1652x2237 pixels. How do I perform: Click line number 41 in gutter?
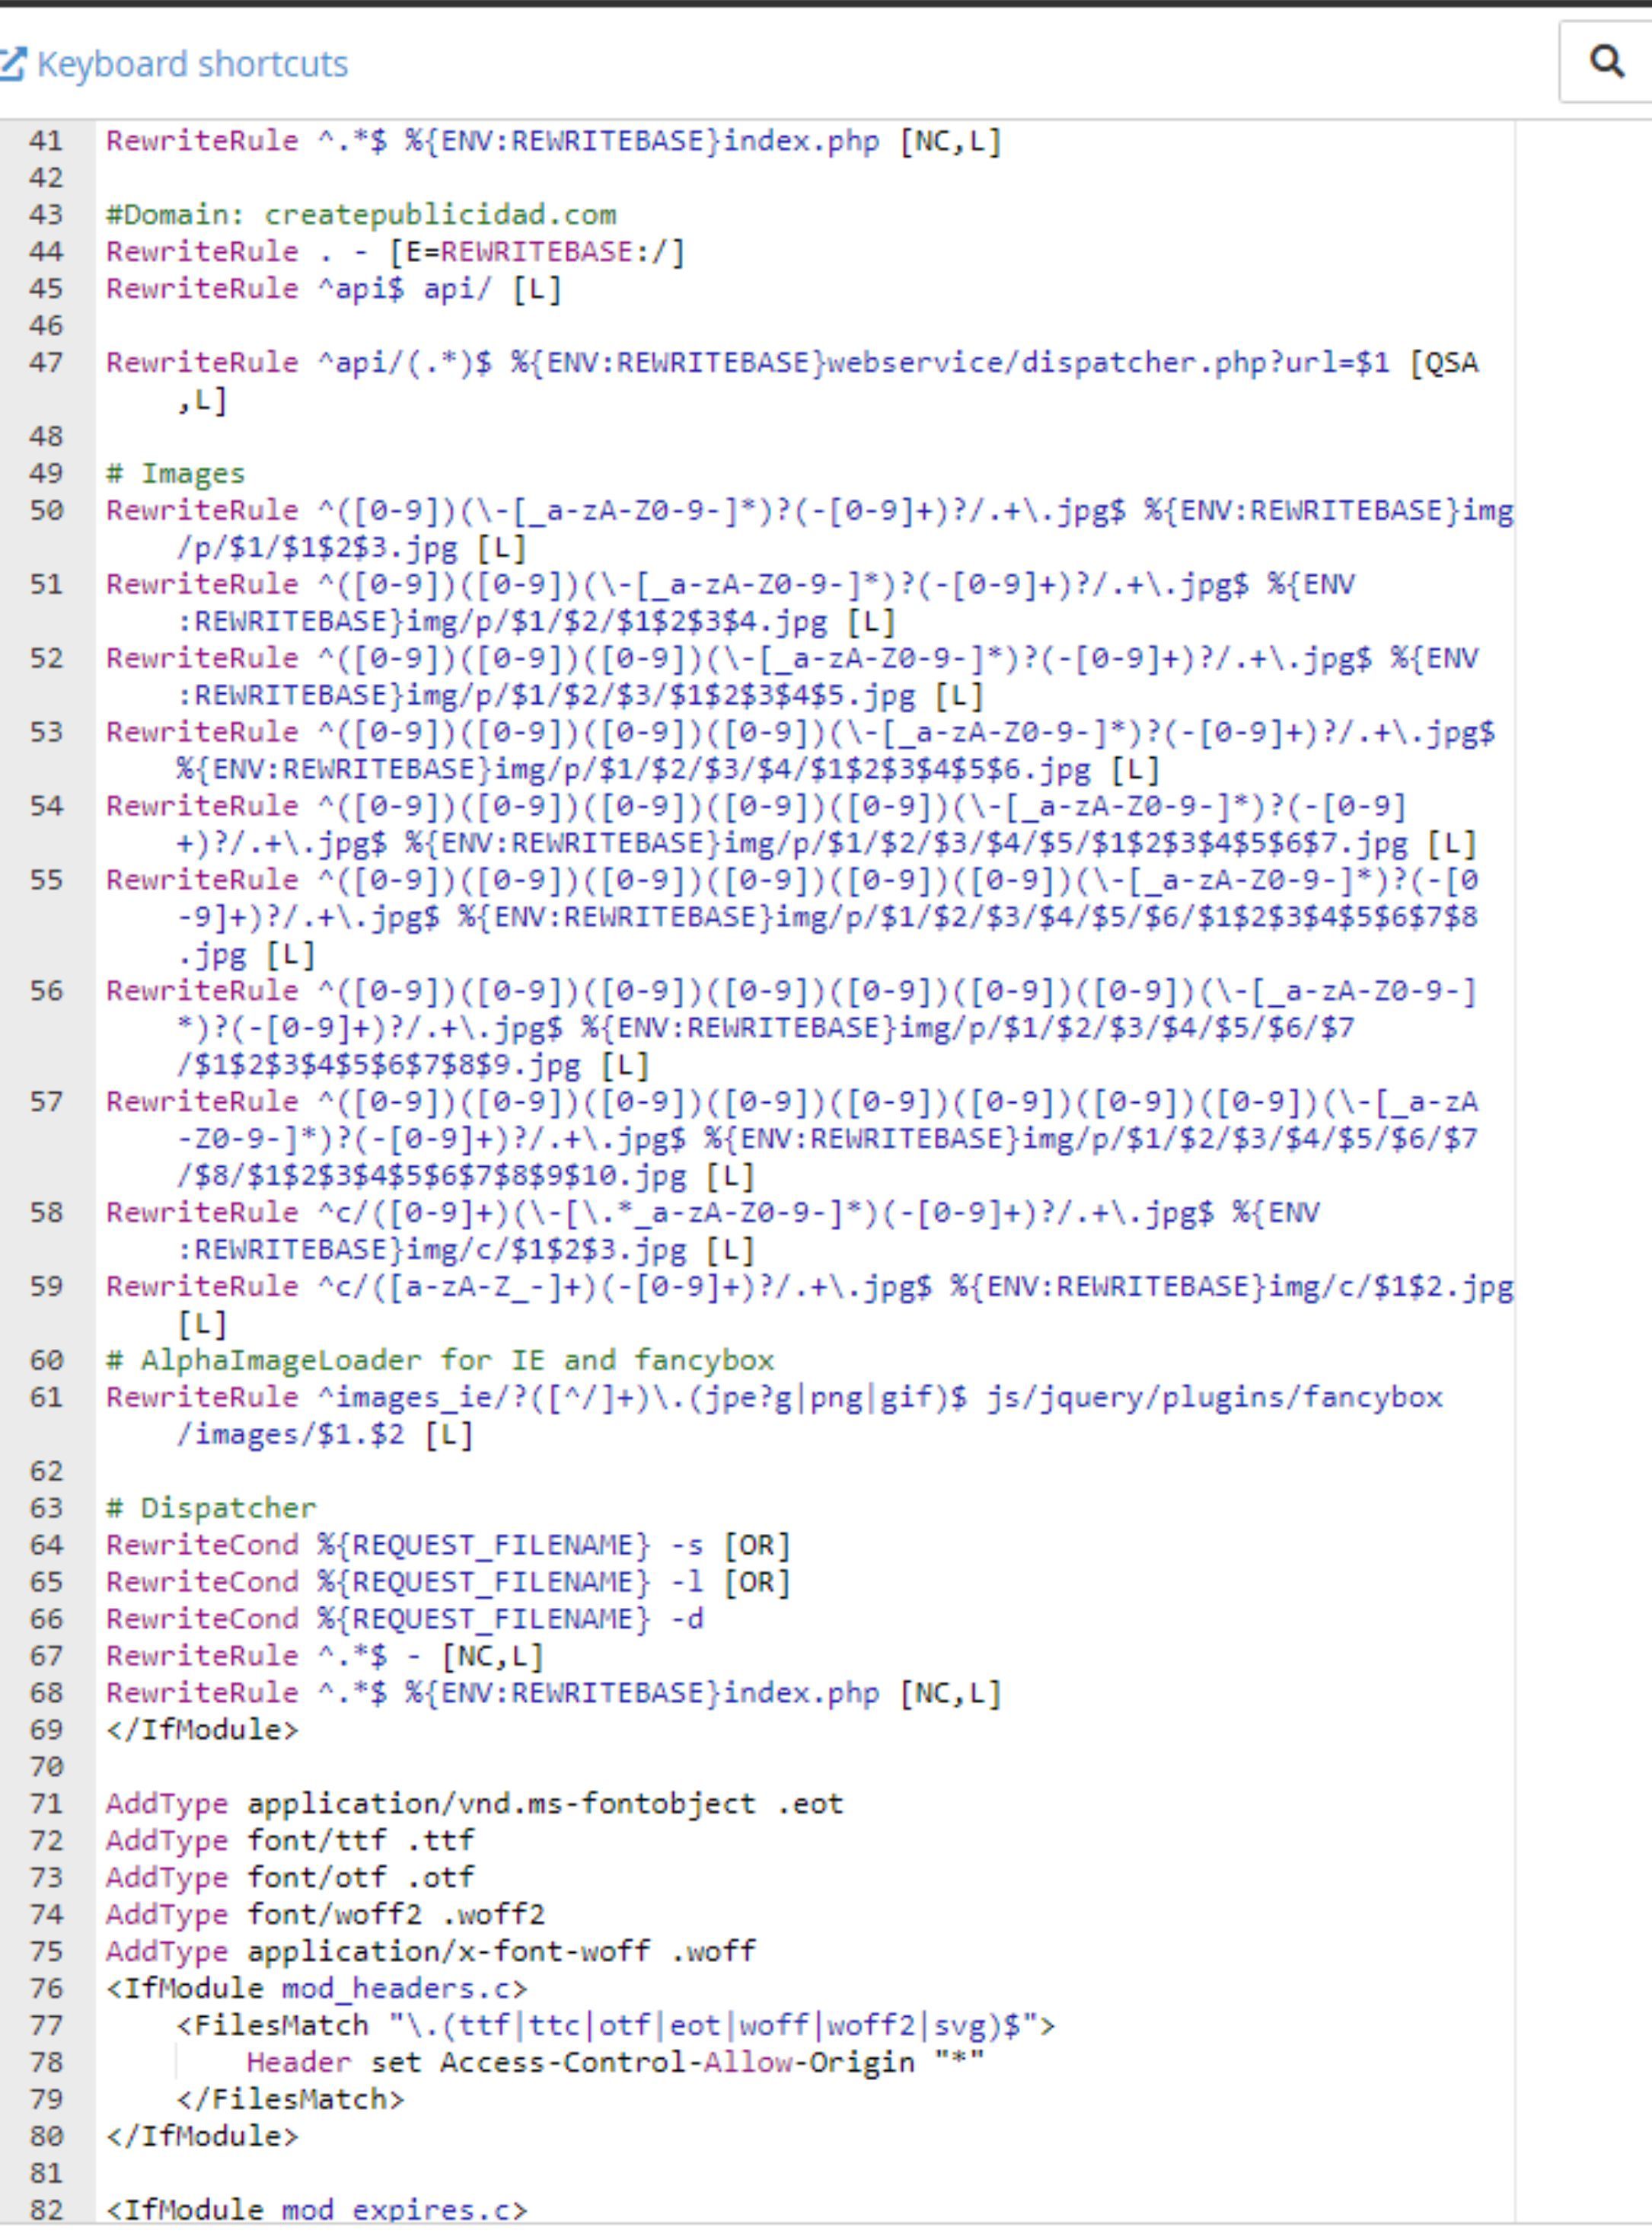tap(46, 141)
